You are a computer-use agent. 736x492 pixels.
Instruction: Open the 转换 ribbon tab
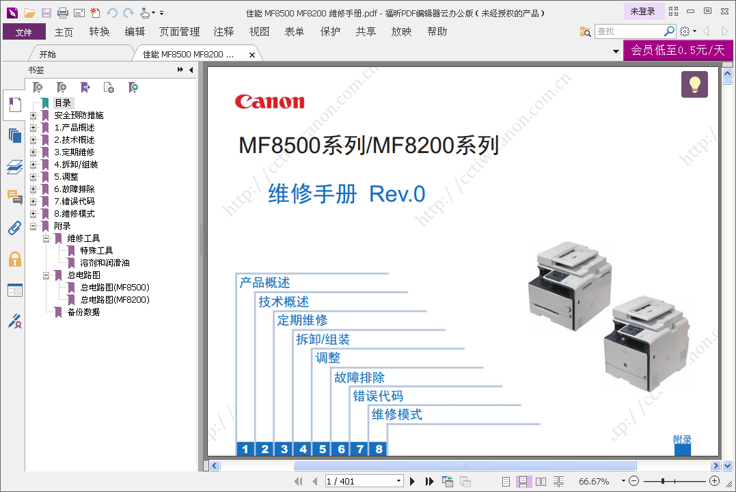coord(100,32)
